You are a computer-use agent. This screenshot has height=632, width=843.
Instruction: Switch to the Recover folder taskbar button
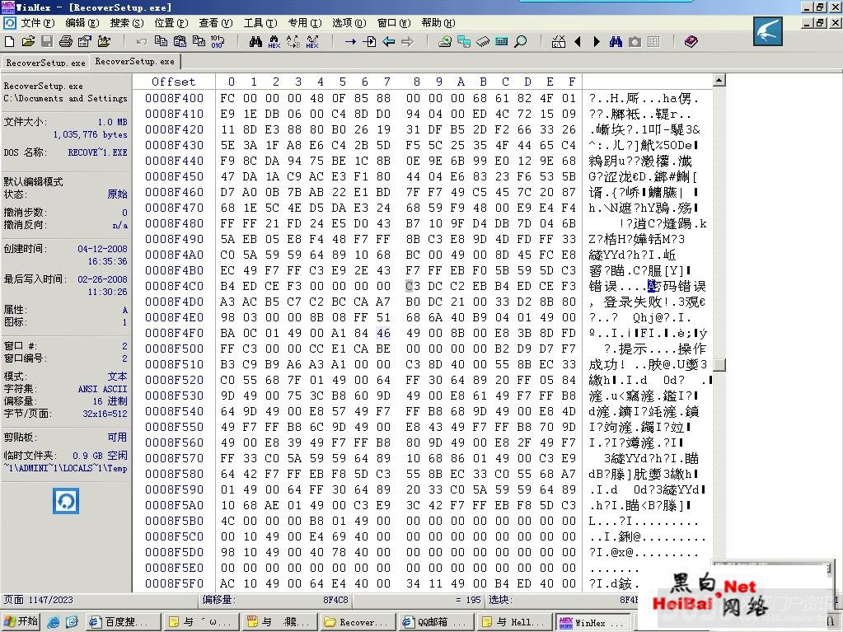pyautogui.click(x=358, y=622)
